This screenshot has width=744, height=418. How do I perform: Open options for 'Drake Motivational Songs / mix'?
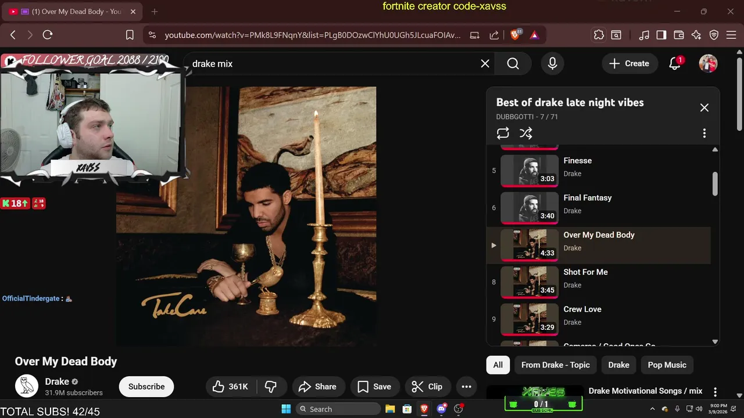715,392
